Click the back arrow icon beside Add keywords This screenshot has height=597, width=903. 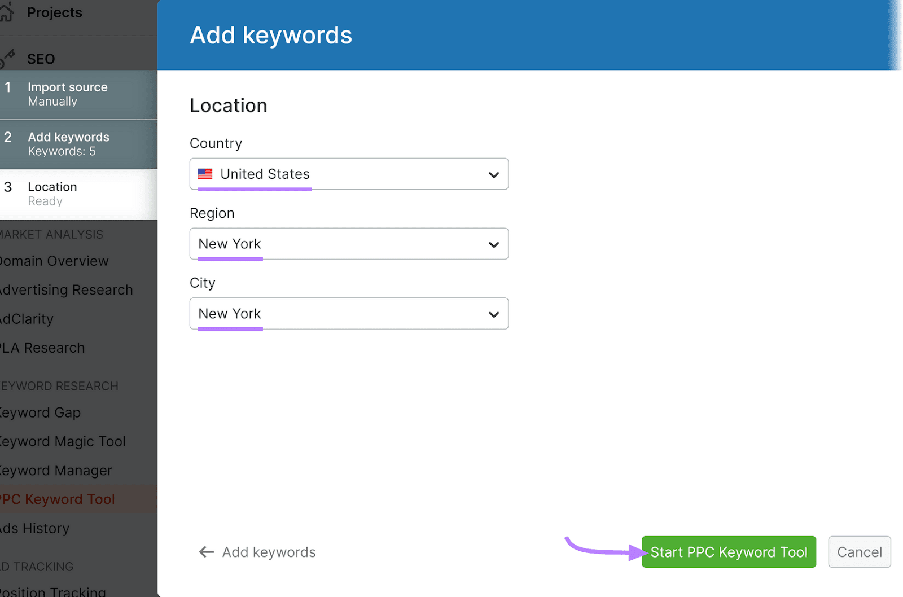click(207, 552)
